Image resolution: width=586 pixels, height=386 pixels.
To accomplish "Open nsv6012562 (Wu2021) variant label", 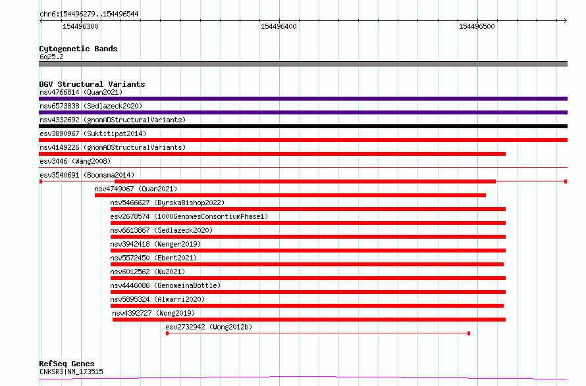I will [147, 272].
